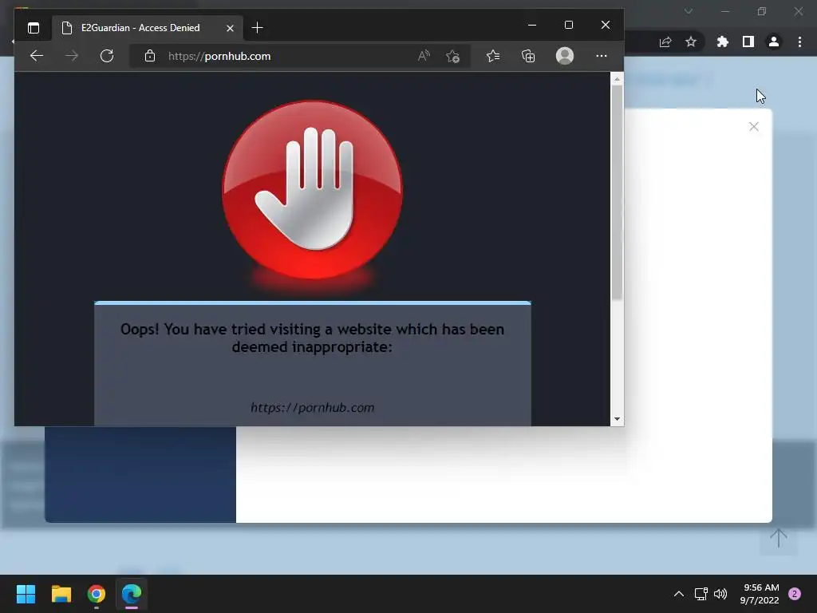Open Chrome three-dot menu
The height and width of the screenshot is (613, 817).
(799, 42)
